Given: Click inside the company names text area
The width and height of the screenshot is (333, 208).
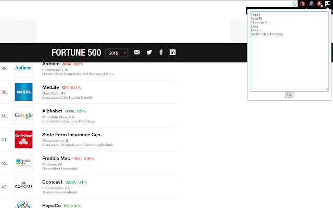Looking at the screenshot, I should coord(289,51).
